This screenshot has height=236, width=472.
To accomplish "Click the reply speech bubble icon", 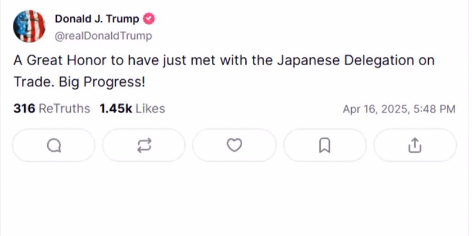I will click(x=53, y=146).
